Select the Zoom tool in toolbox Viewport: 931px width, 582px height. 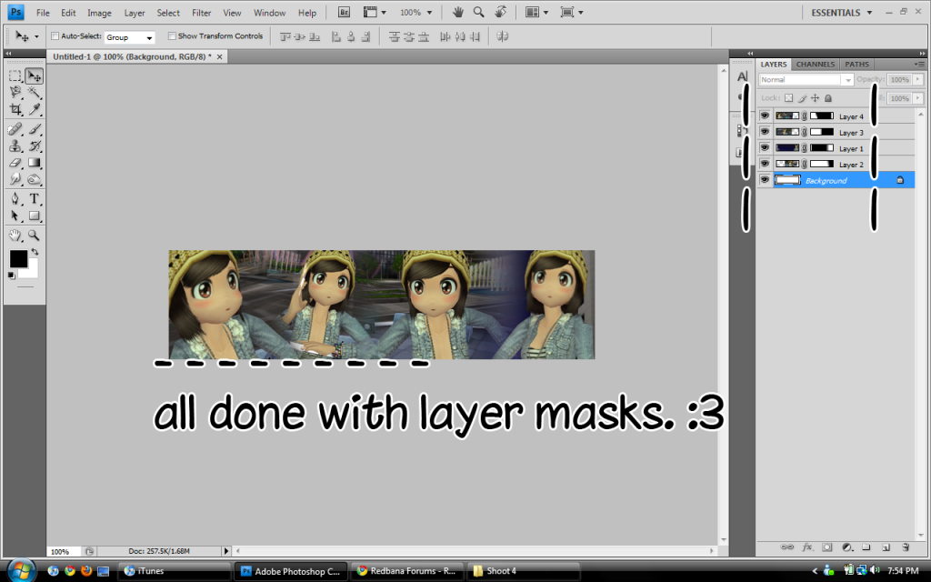(34, 236)
